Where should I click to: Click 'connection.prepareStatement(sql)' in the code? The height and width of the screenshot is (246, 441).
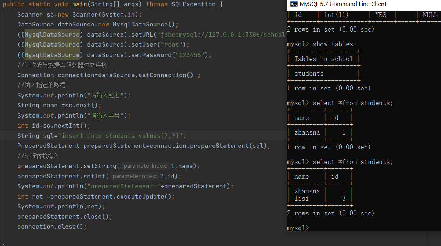[x=208, y=146]
